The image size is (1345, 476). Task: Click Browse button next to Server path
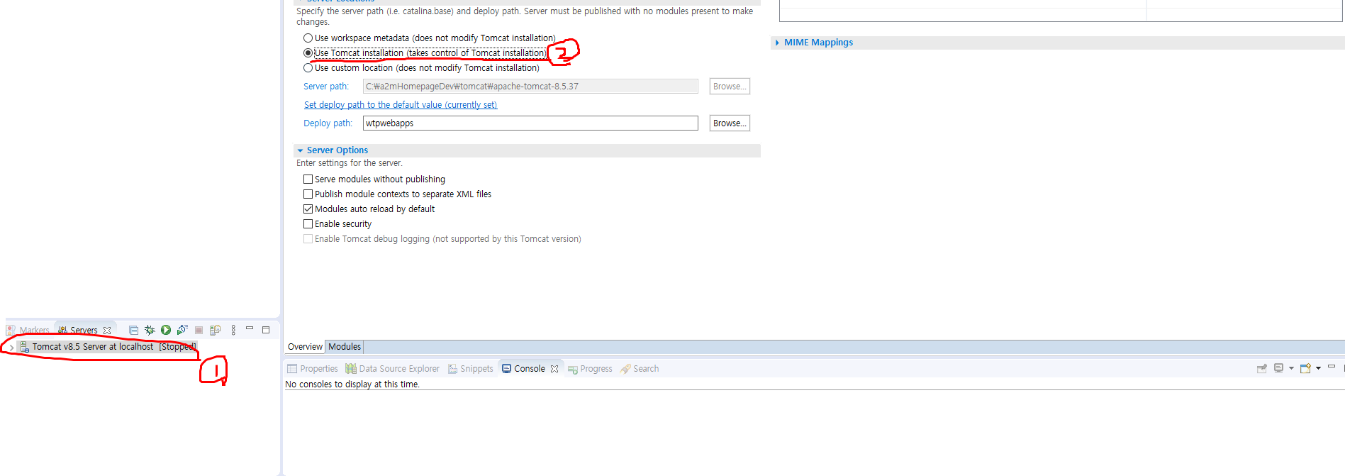tap(730, 87)
